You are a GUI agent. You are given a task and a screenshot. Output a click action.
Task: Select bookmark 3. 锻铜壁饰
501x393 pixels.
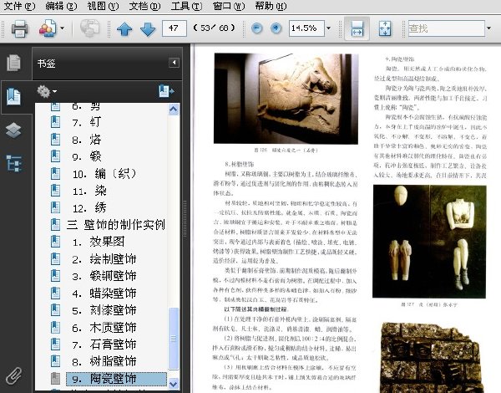[104, 276]
